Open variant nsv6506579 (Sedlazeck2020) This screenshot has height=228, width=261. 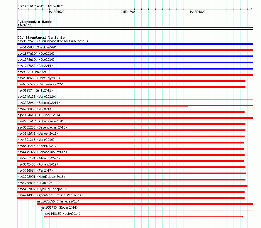(40, 84)
